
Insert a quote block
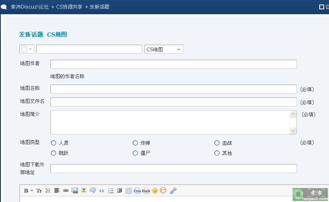pos(93,190)
